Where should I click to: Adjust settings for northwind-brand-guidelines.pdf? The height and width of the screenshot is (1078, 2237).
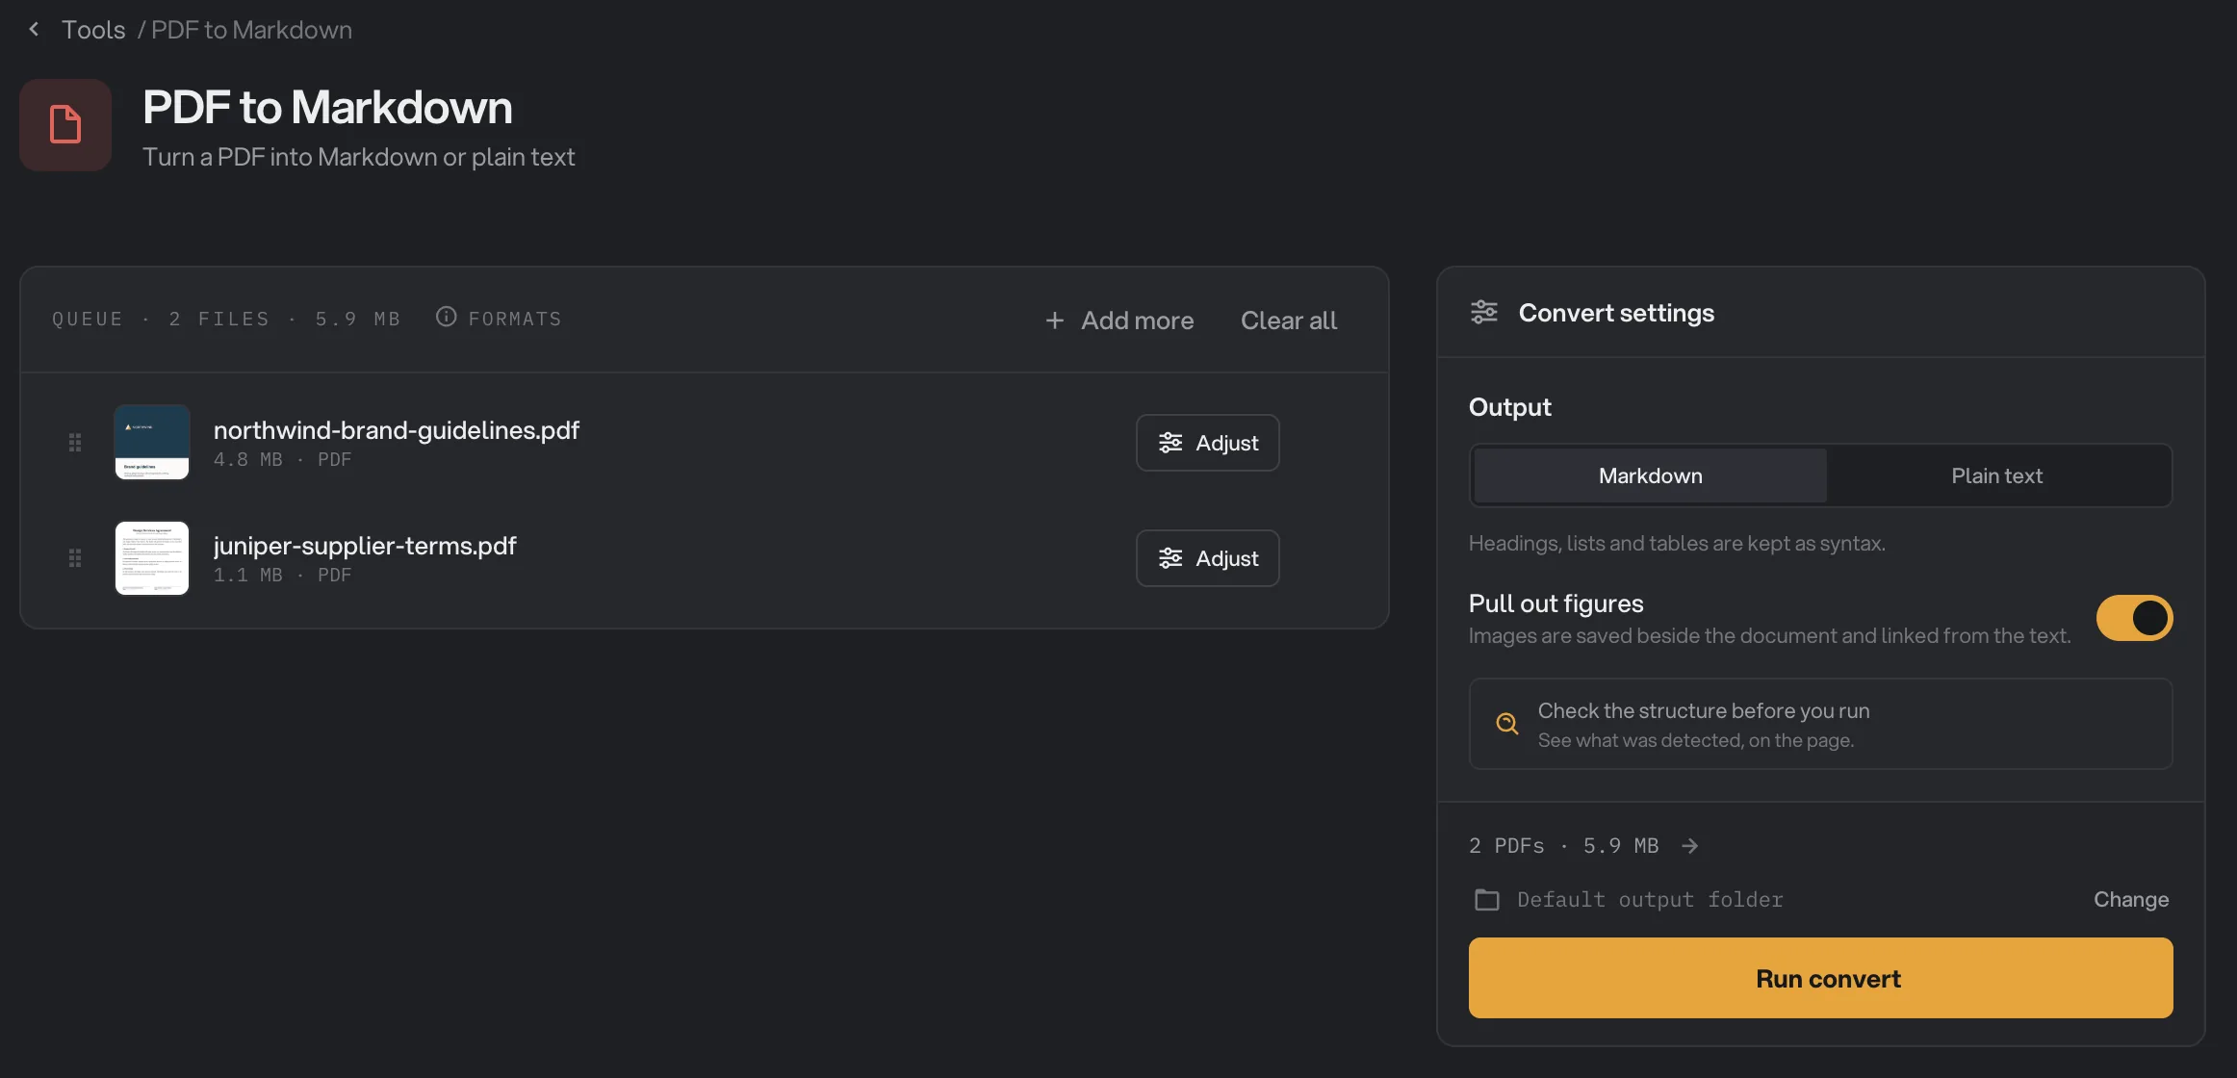1208,443
